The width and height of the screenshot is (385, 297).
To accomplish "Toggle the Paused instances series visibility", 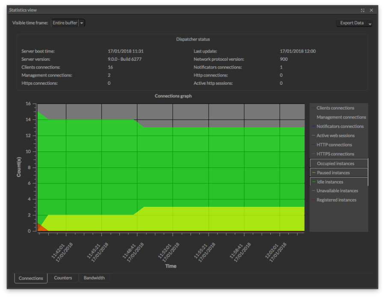I will 338,172.
